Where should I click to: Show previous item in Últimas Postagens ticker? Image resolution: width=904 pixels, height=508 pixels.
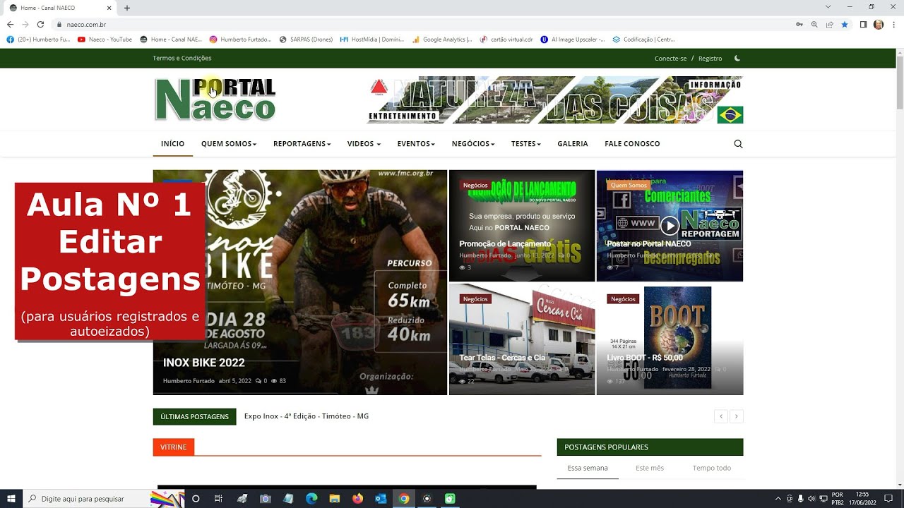click(x=721, y=416)
